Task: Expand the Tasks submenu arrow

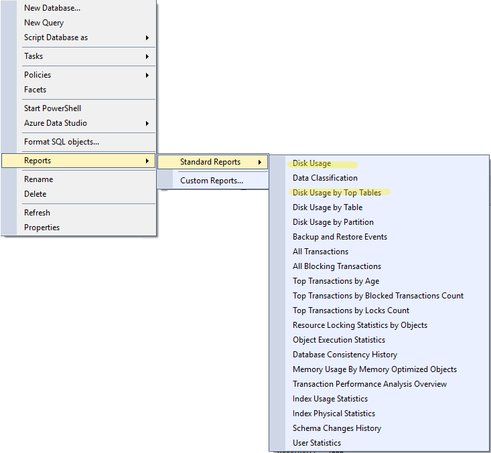Action: point(147,57)
